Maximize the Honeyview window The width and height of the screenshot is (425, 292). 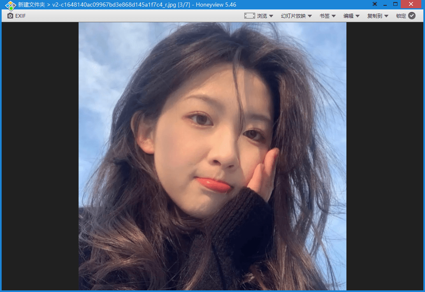(395, 4)
